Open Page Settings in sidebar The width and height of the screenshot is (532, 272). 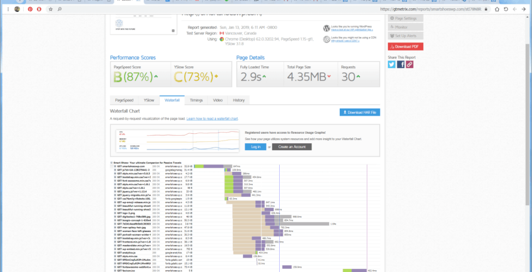(406, 18)
